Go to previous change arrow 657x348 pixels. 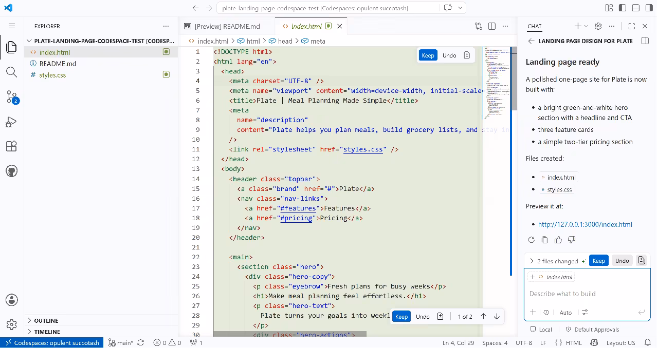click(x=483, y=317)
